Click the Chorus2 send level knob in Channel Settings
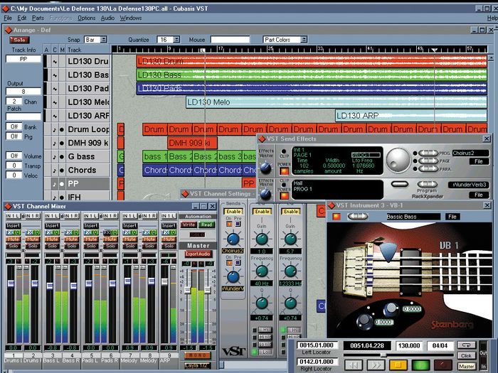The image size is (498, 373). click(233, 239)
